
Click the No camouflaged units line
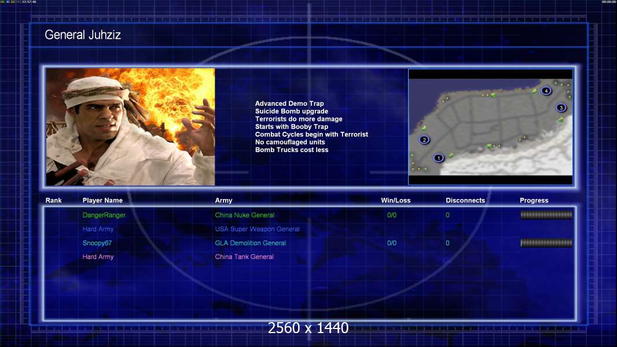tap(290, 142)
